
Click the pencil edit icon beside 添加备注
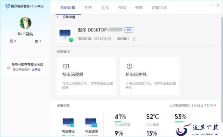click(x=134, y=39)
